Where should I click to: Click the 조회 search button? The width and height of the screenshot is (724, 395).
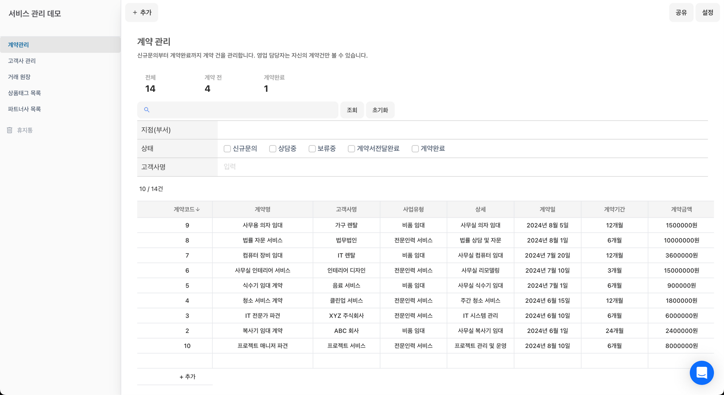coord(352,110)
